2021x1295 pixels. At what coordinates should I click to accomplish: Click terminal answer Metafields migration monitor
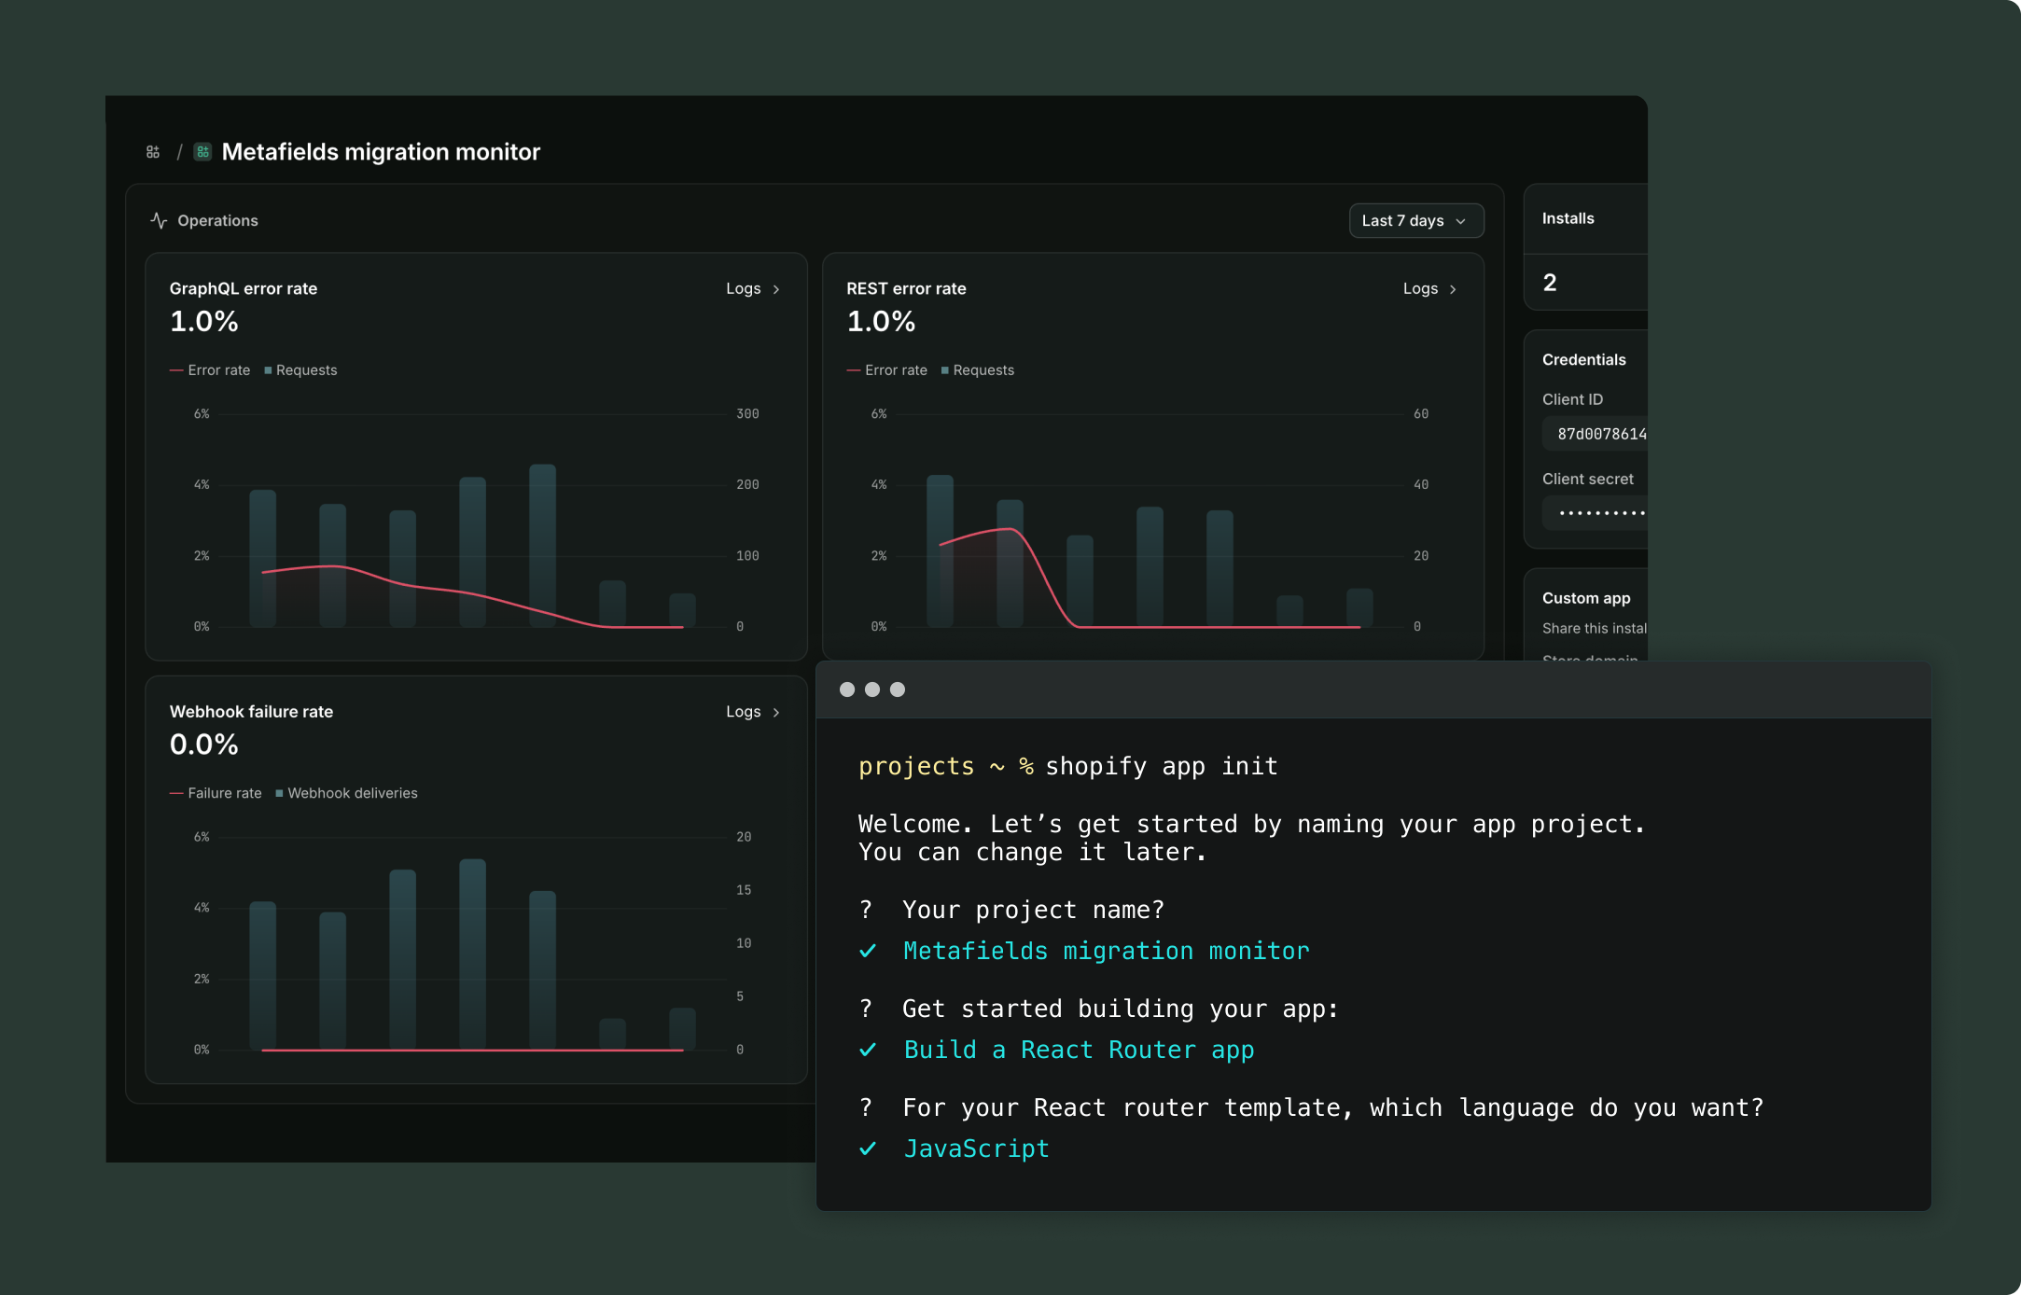click(x=1107, y=951)
